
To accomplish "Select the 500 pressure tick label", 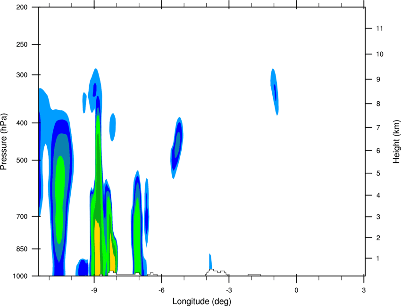I will [22, 160].
